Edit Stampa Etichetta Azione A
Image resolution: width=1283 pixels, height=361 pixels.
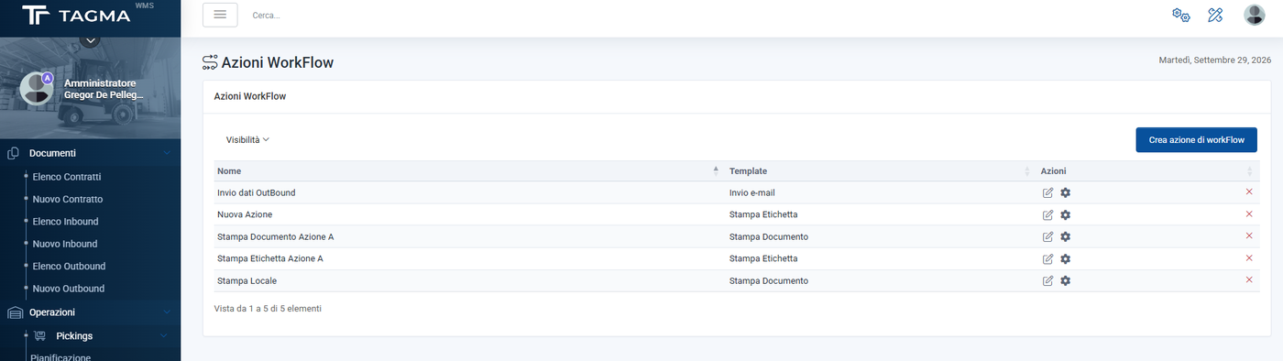[1047, 258]
